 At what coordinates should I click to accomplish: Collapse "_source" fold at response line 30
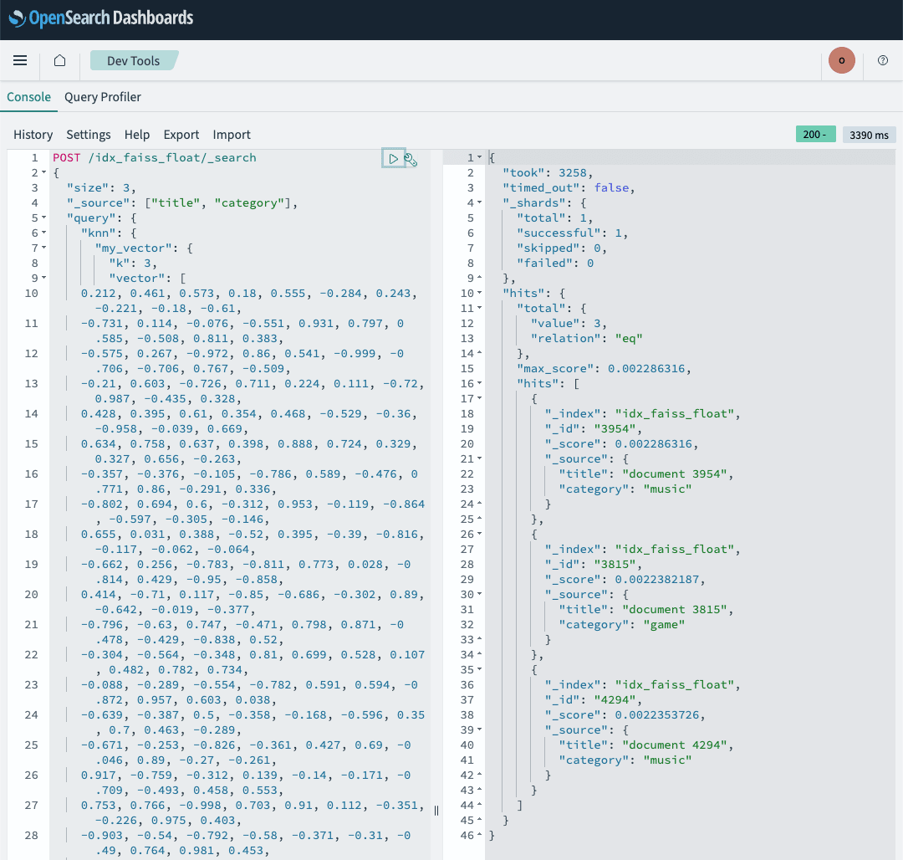(480, 595)
